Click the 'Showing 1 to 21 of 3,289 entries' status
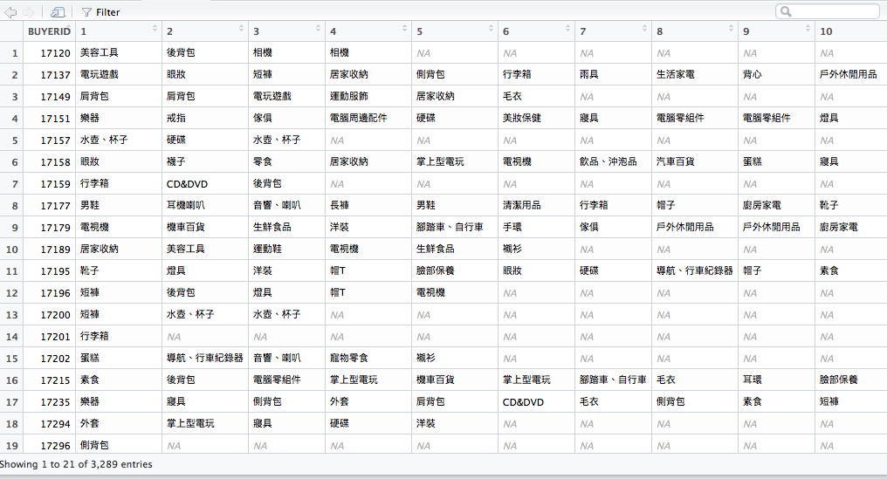The height and width of the screenshot is (479, 887). (x=76, y=464)
